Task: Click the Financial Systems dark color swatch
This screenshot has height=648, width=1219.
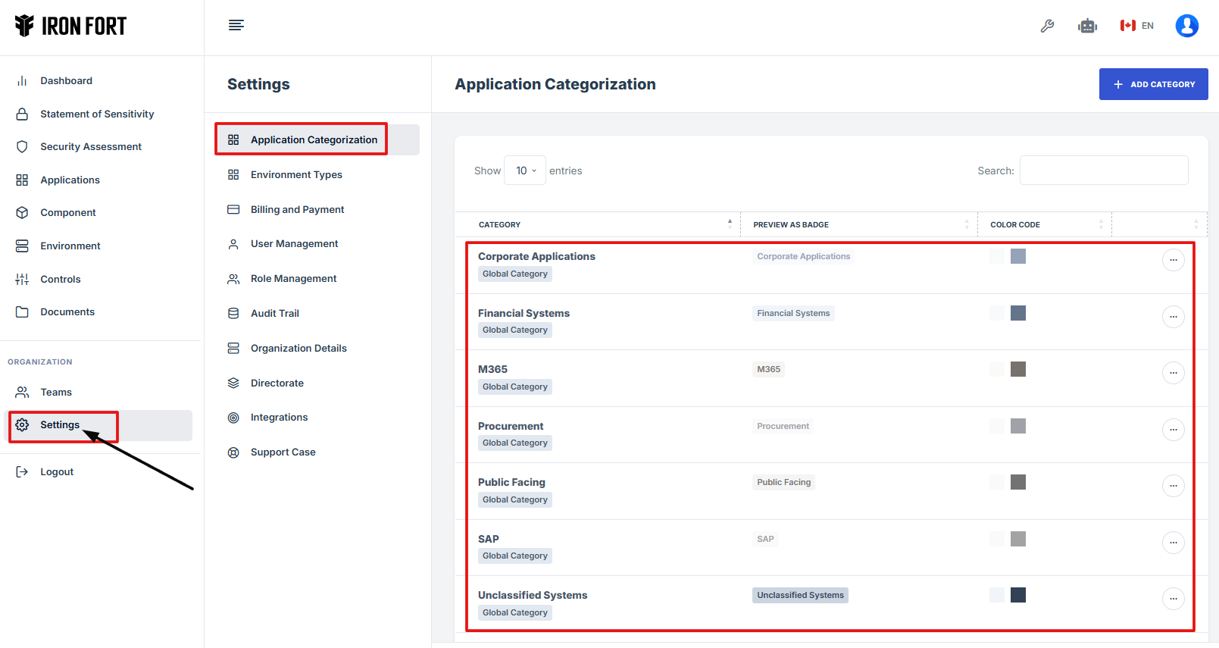Action: (1018, 313)
